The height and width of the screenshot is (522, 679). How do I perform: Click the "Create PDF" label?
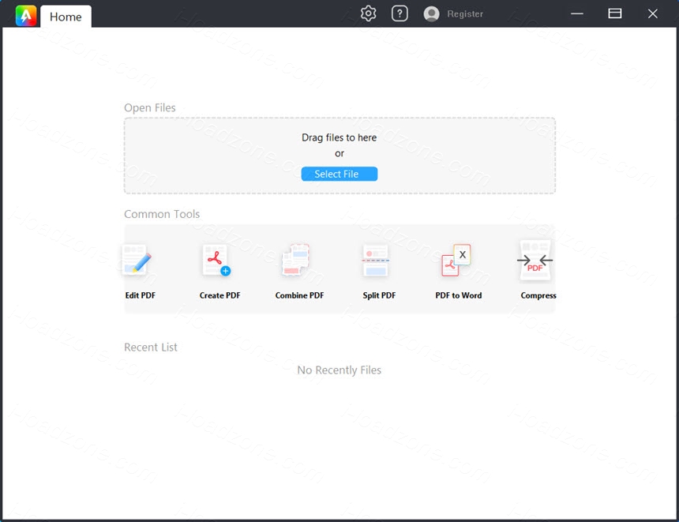coord(220,295)
